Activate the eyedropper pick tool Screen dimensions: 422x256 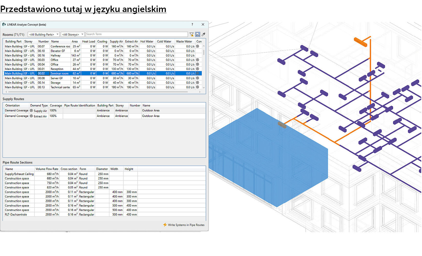[204, 34]
